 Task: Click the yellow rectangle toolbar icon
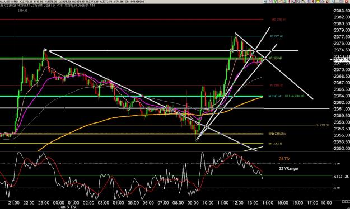(x=318, y=1)
